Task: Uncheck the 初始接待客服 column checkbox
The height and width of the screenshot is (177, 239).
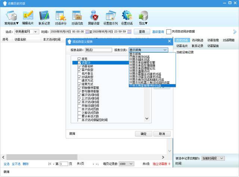Action: 79,88
